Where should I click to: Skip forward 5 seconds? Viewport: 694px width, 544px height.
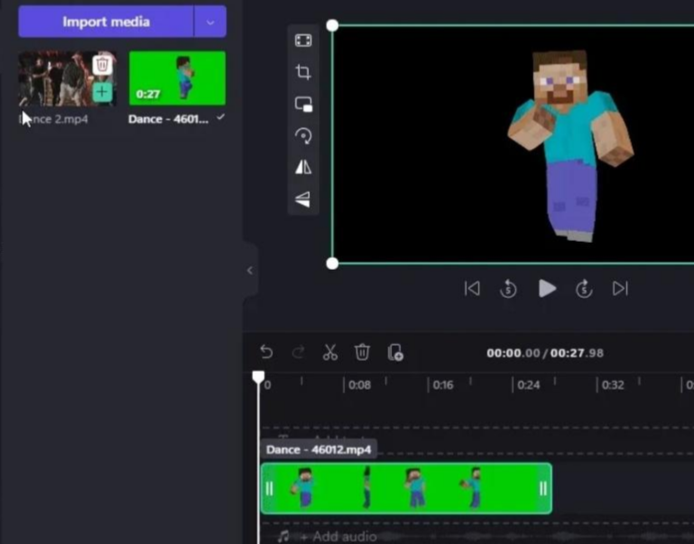tap(584, 289)
